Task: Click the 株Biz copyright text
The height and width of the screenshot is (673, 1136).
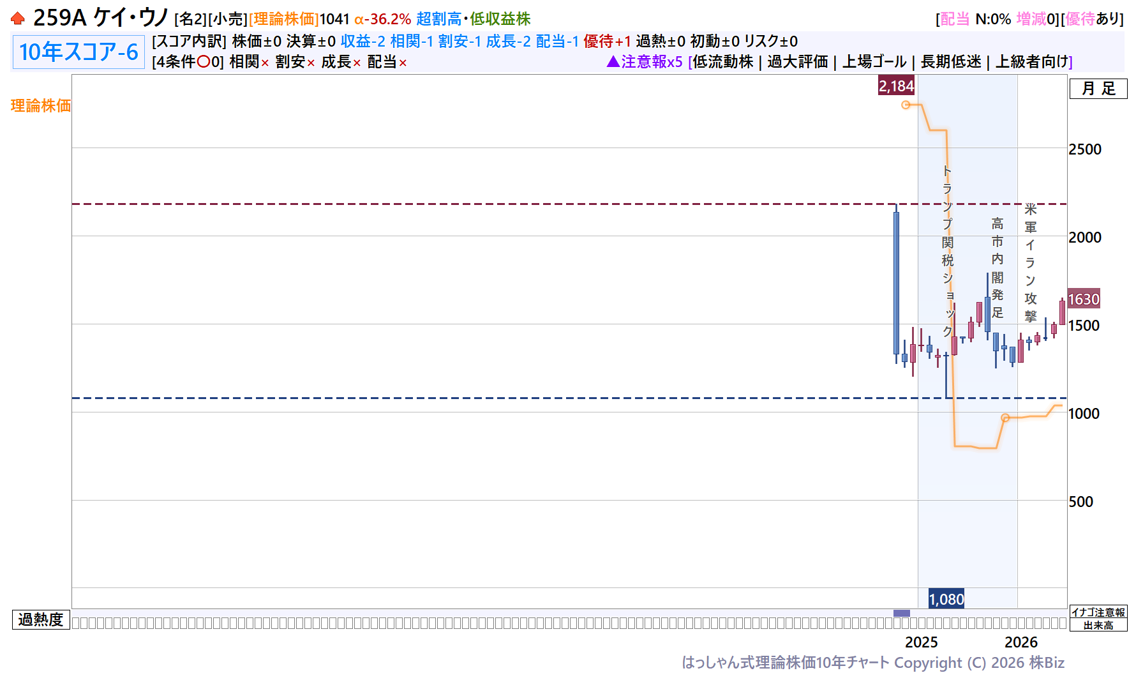Action: click(x=1047, y=663)
